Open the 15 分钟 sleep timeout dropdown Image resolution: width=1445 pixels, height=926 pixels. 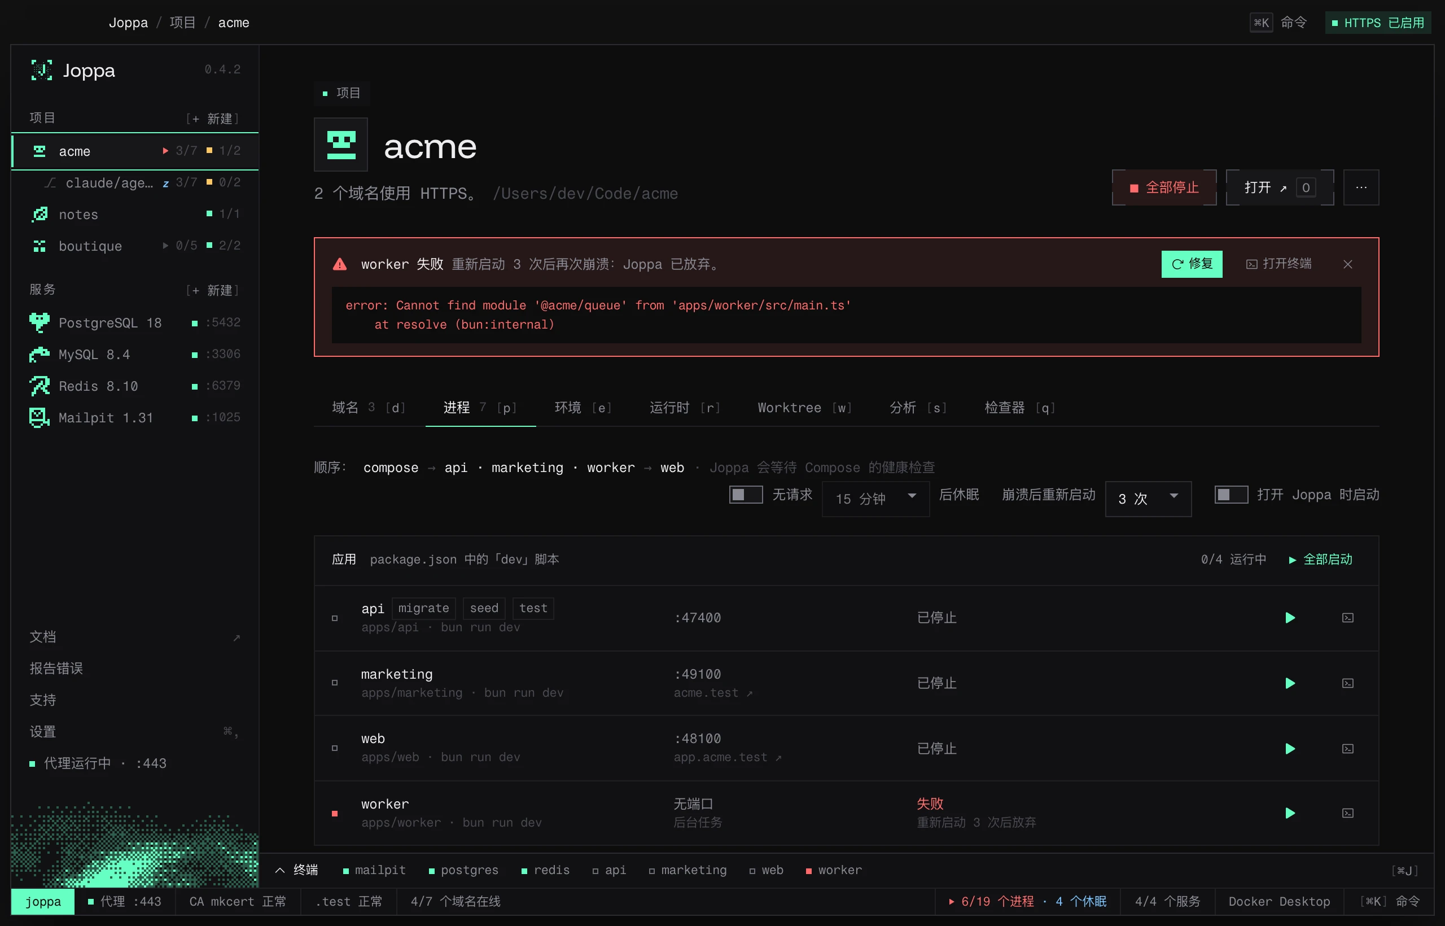tap(876, 499)
